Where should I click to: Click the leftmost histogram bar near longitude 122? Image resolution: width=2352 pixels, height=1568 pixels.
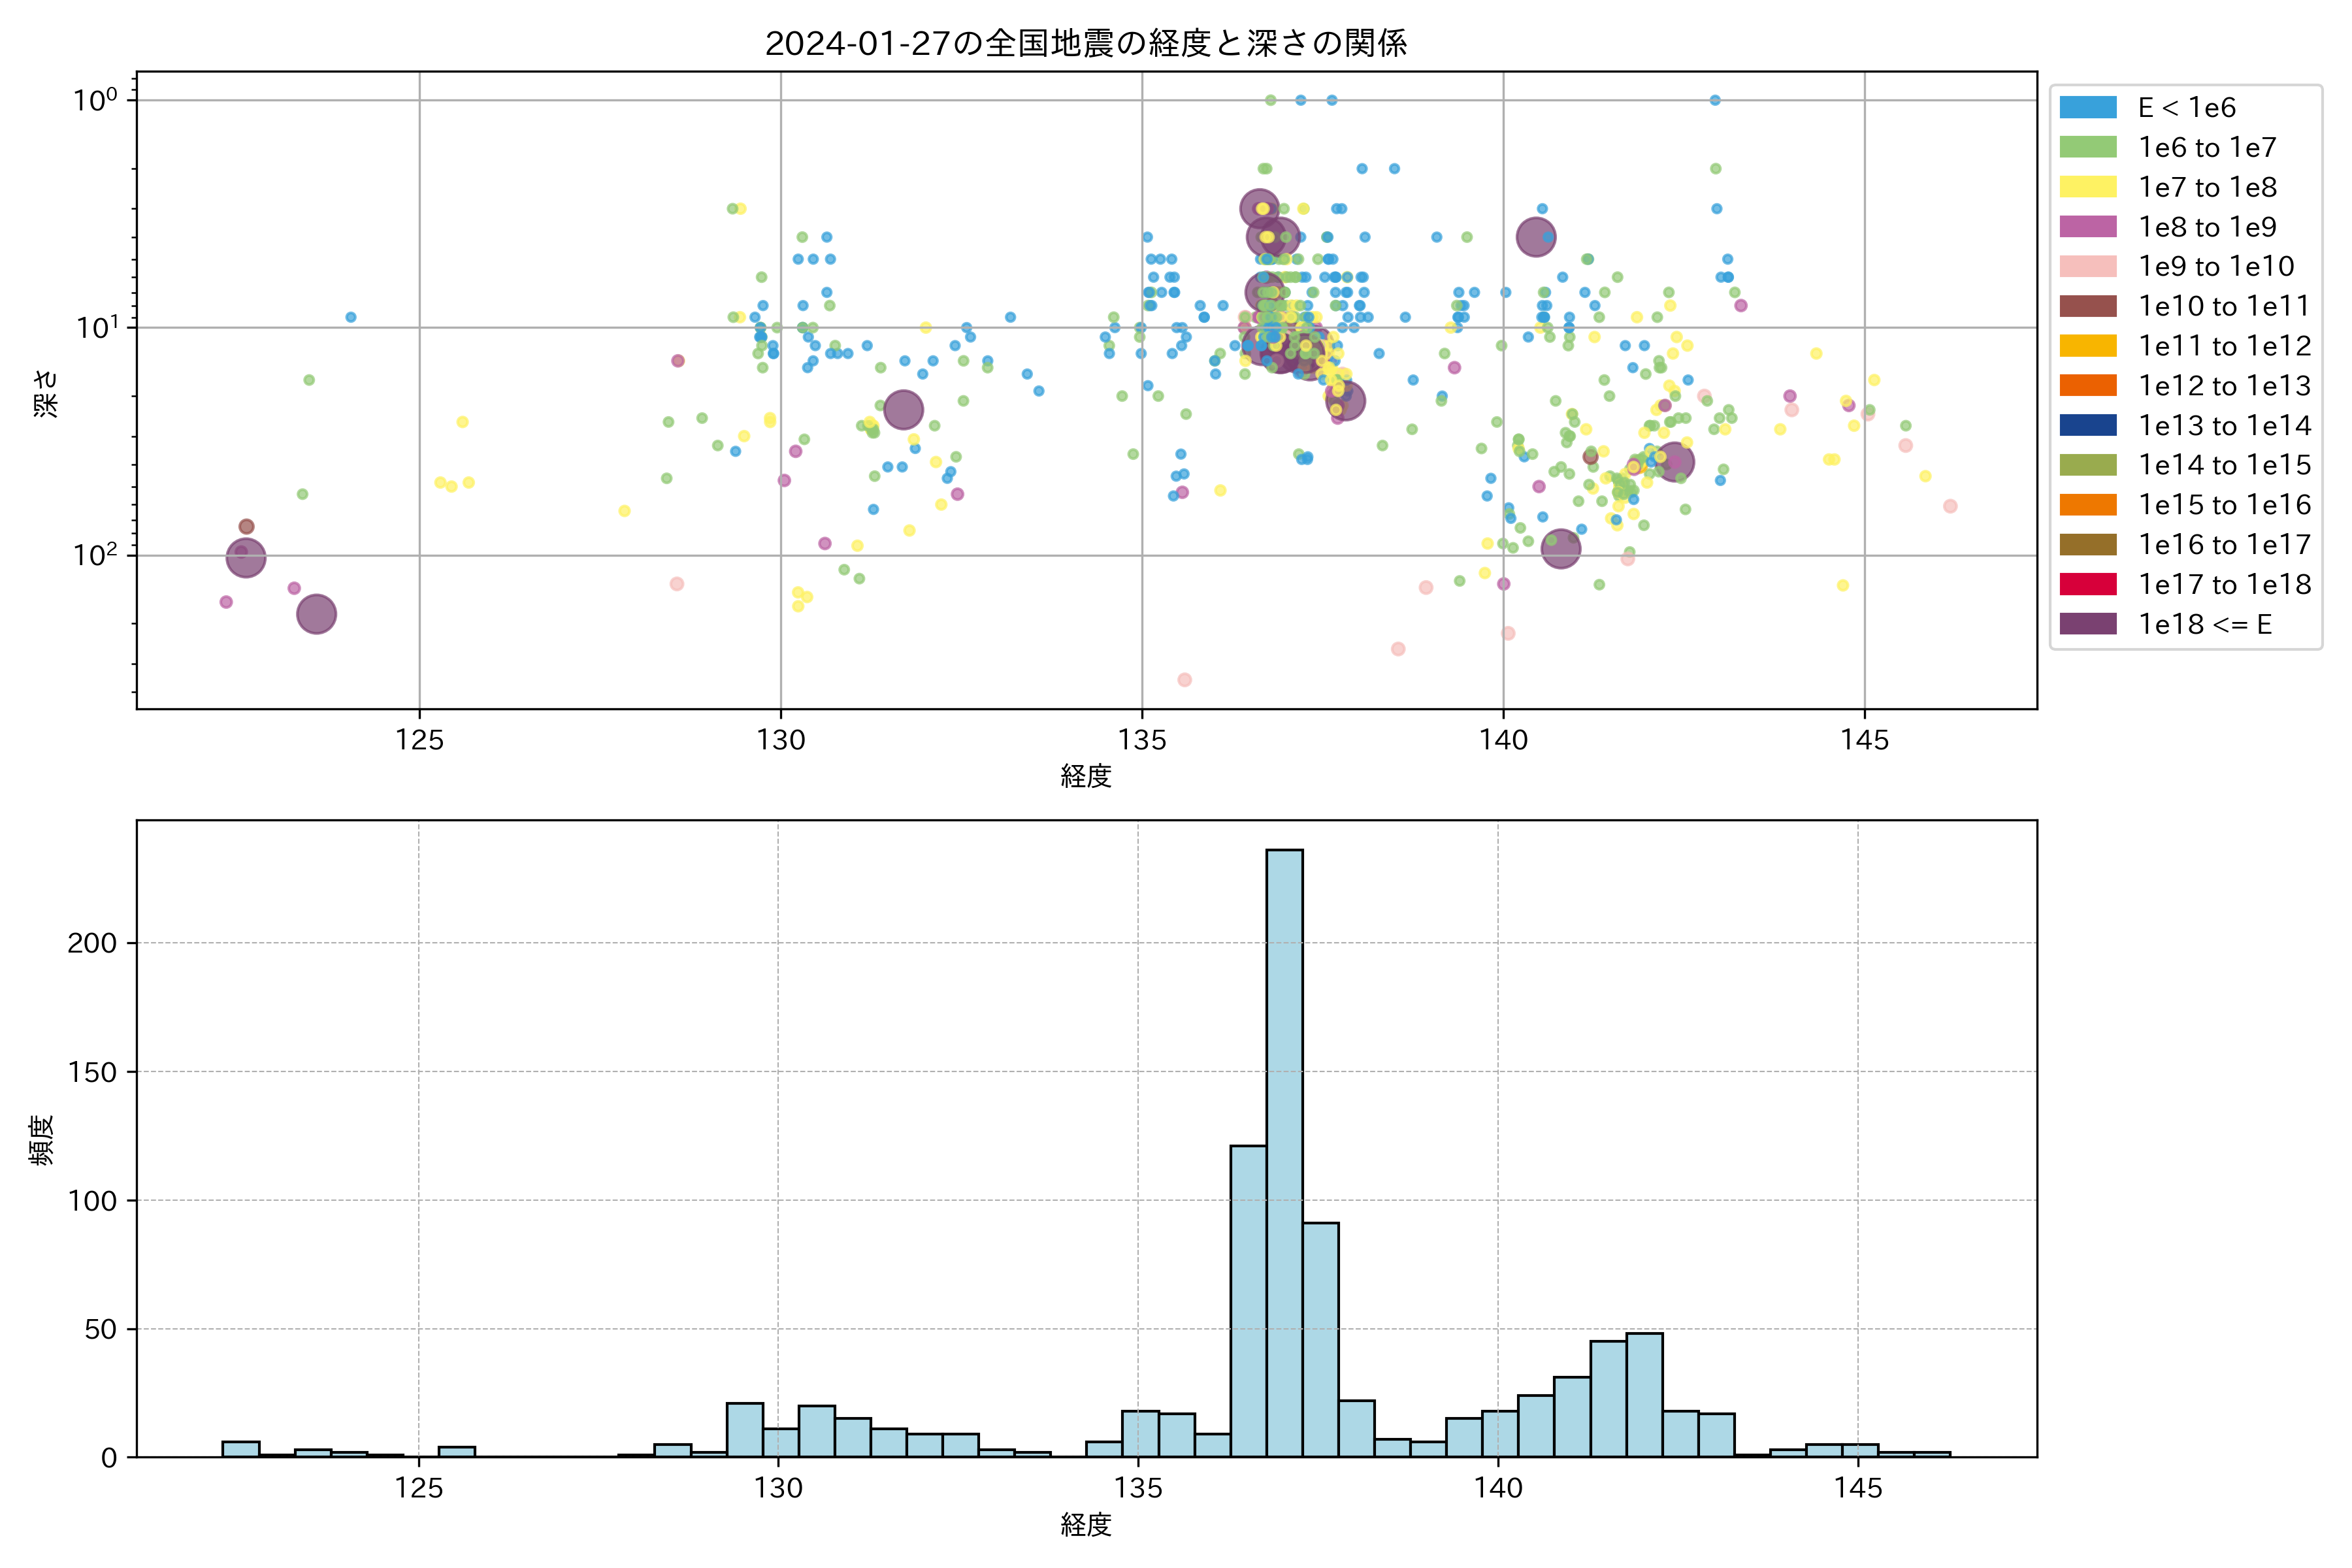pyautogui.click(x=241, y=1449)
